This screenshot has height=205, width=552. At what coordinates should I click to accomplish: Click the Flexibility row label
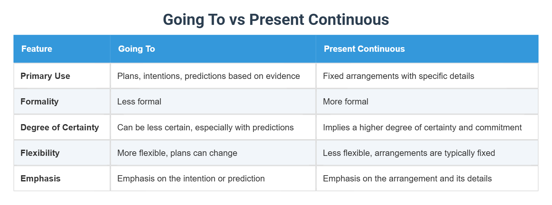(x=40, y=153)
